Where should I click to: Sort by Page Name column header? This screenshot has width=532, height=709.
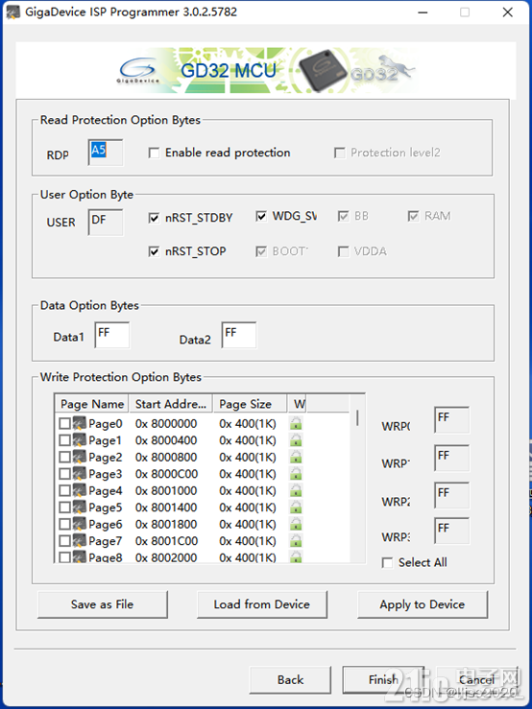[92, 404]
